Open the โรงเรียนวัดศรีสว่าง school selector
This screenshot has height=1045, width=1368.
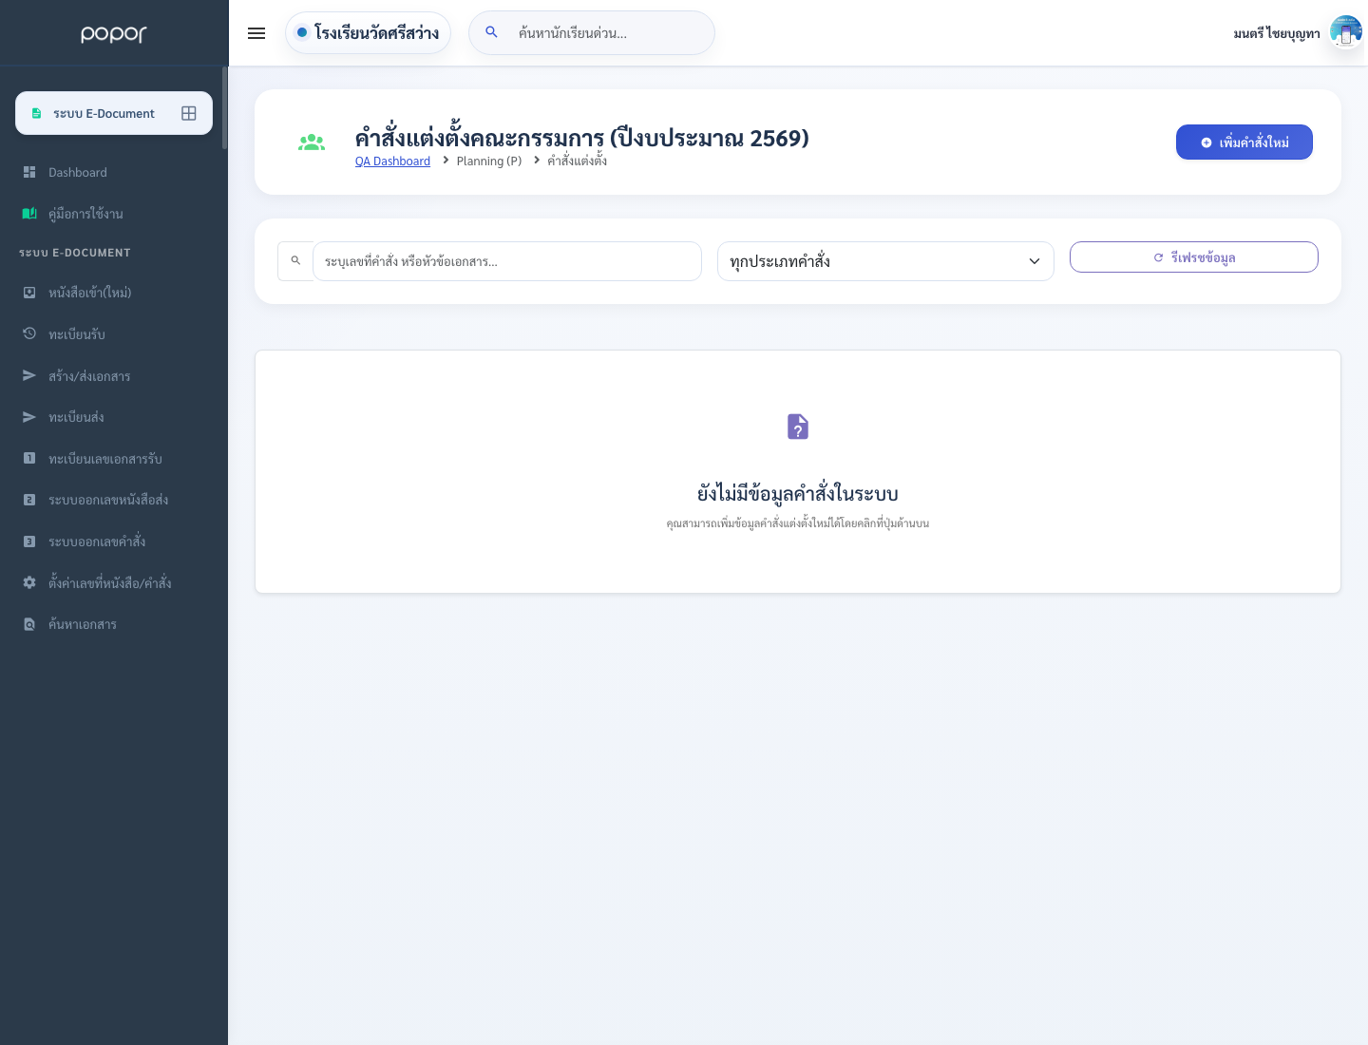368,33
